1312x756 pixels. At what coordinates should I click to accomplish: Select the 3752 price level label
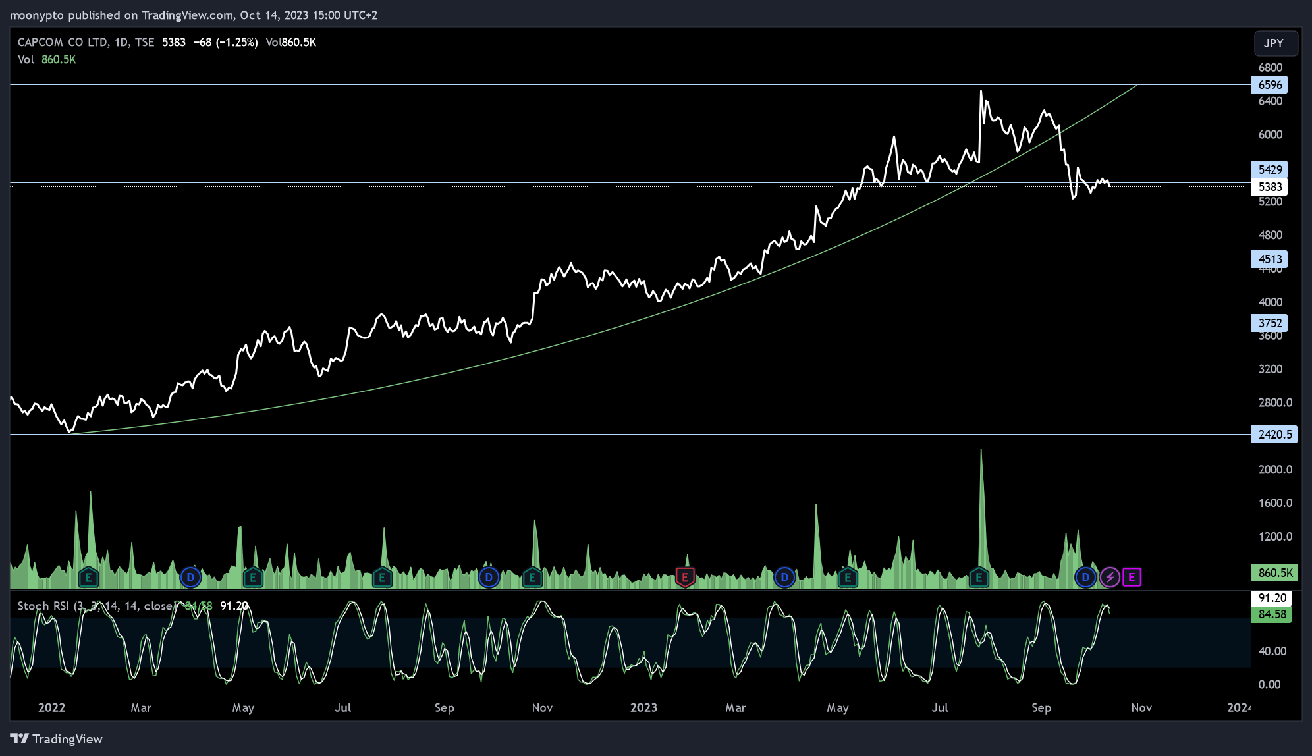[1269, 323]
